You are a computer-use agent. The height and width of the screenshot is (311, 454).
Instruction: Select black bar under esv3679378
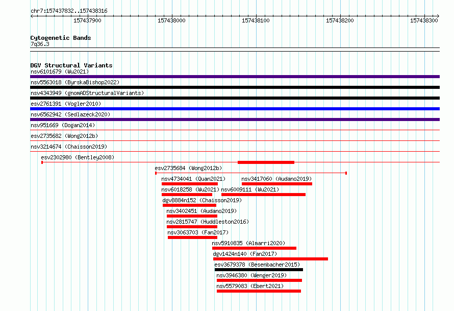(x=259, y=270)
